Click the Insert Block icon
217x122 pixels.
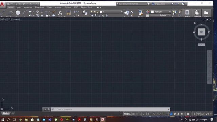[x=126, y=13]
